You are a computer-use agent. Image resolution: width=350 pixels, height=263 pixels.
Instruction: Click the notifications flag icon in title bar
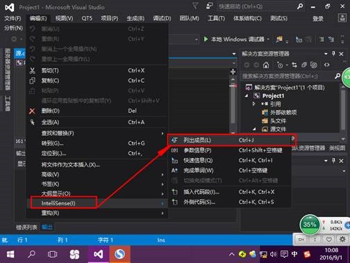tap(195, 6)
